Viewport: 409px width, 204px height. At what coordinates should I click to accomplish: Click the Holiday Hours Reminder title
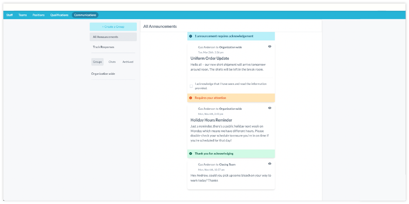tap(211, 120)
